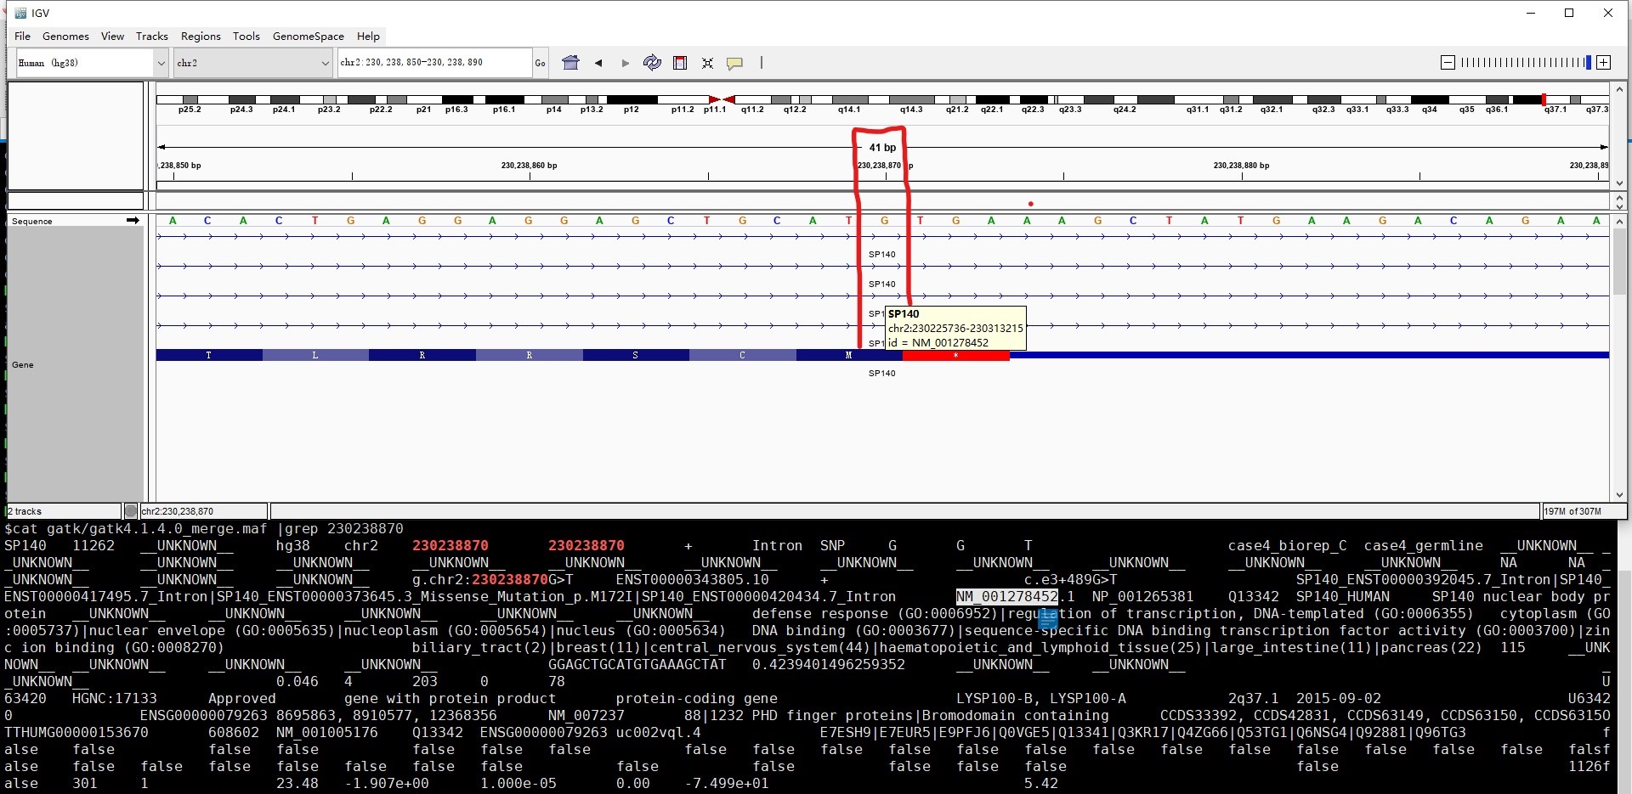Viewport: 1632px width, 794px height.
Task: Select the Gene track name
Action: pyautogui.click(x=23, y=365)
